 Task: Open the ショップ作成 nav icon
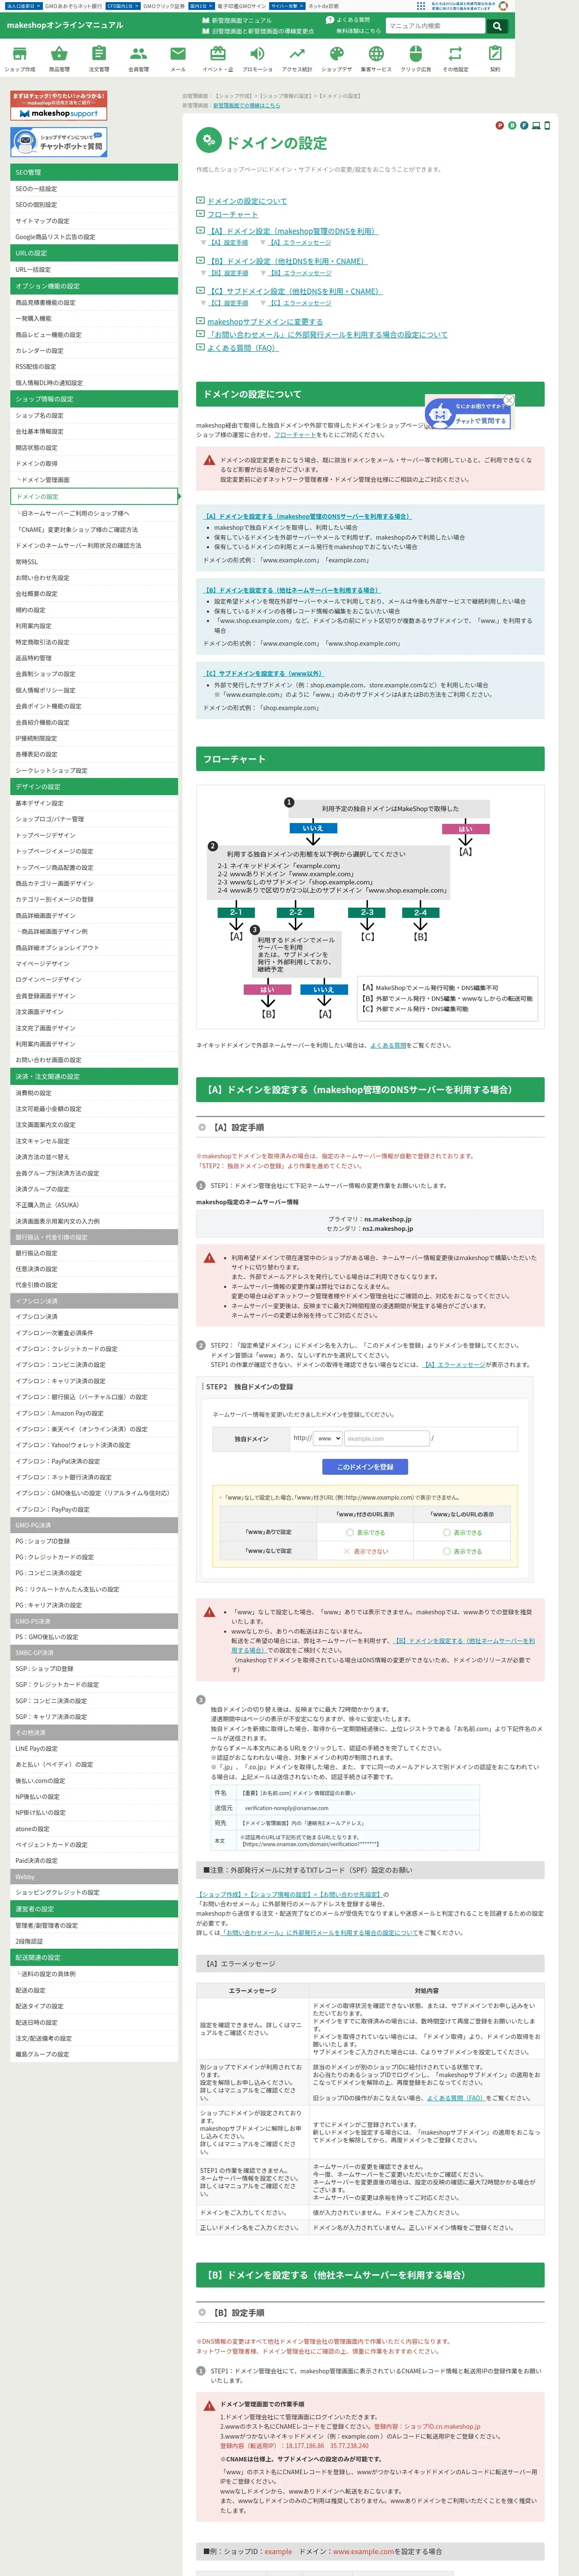pos(20,58)
